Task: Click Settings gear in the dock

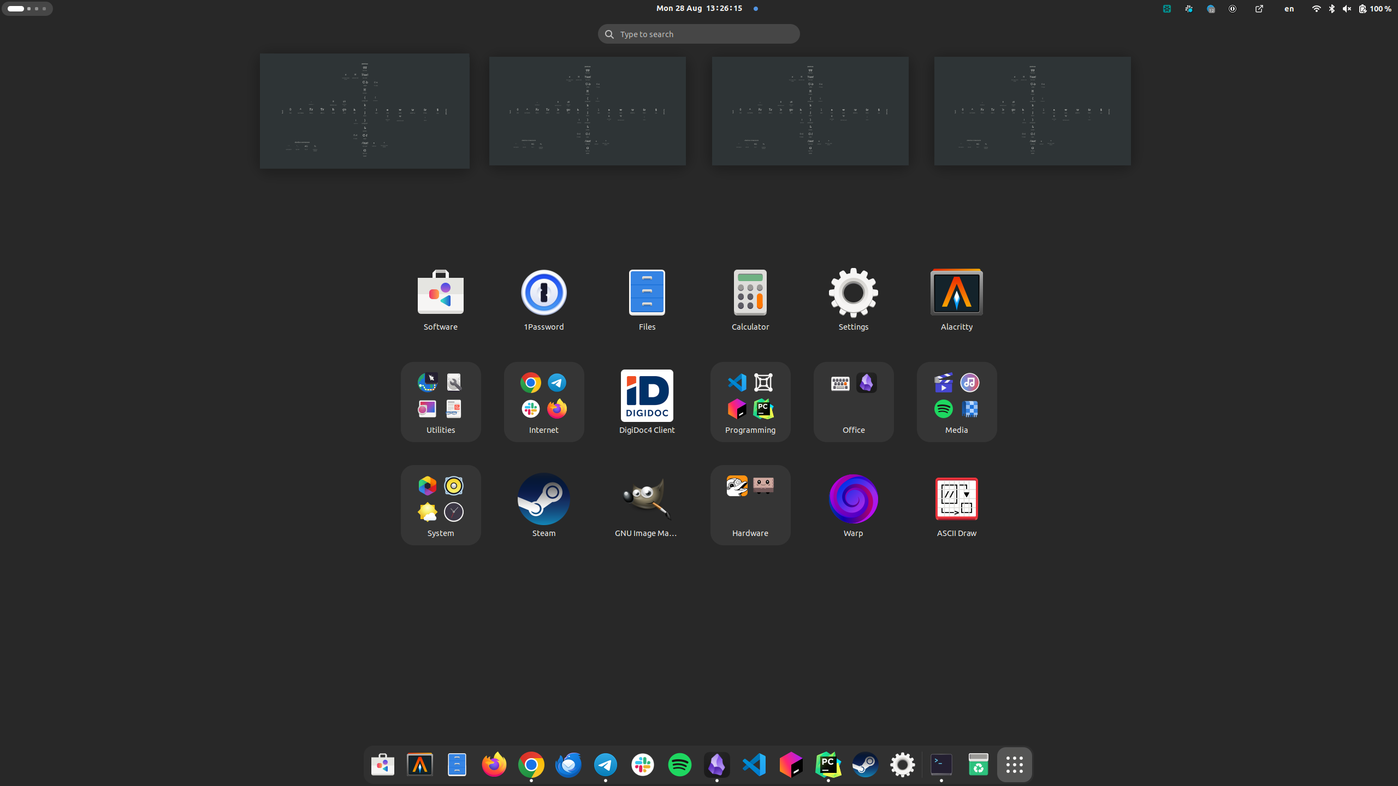Action: click(x=903, y=764)
